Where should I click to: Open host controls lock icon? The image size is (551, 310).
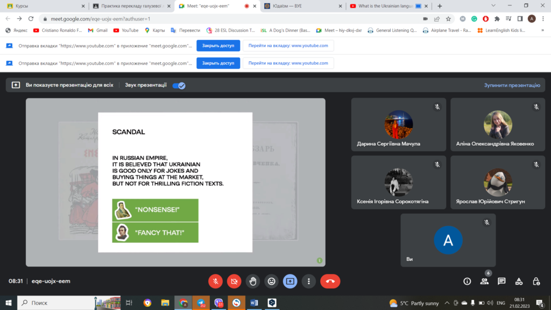[x=536, y=281]
